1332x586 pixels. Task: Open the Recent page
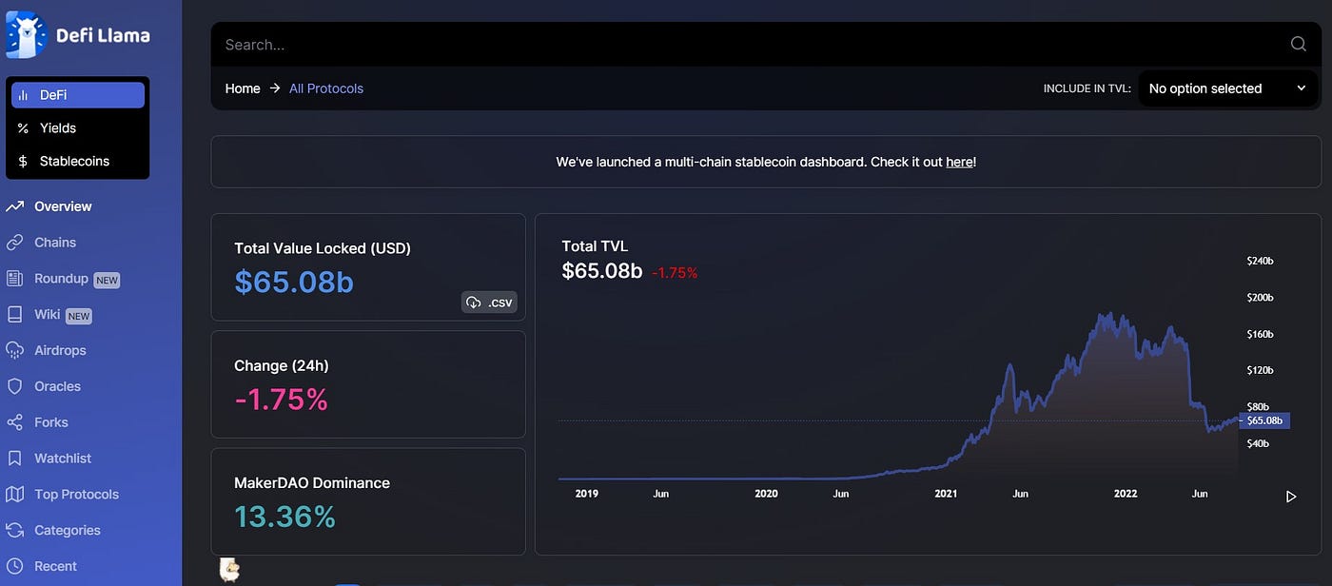tap(55, 566)
